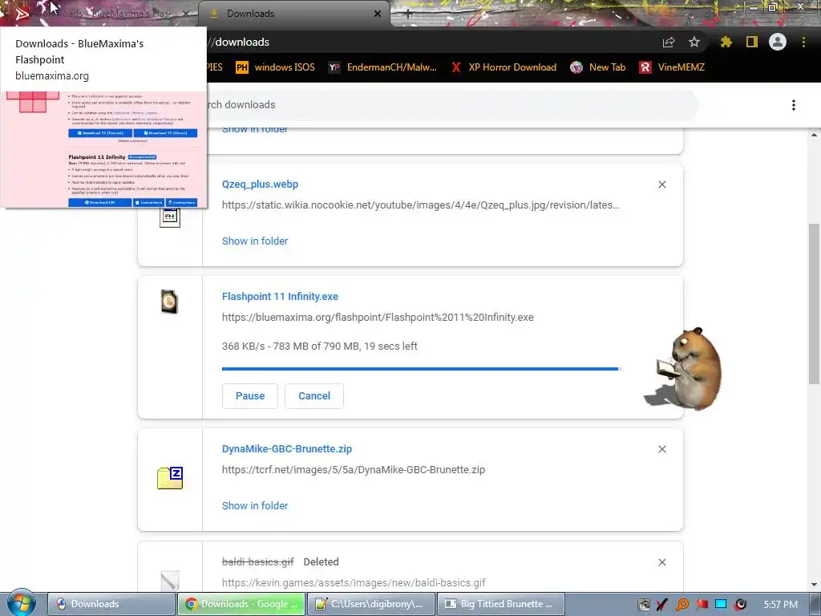Click the share page icon in address bar

669,42
